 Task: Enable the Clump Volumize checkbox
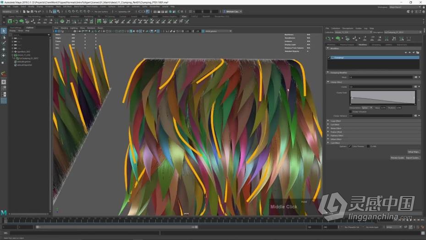[x=351, y=111]
